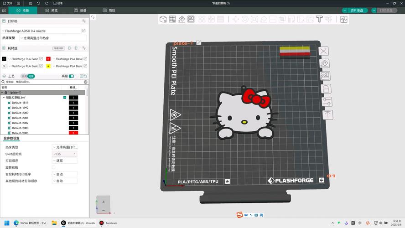
Task: Collapse the 3mf model tree node
Action: click(4, 98)
